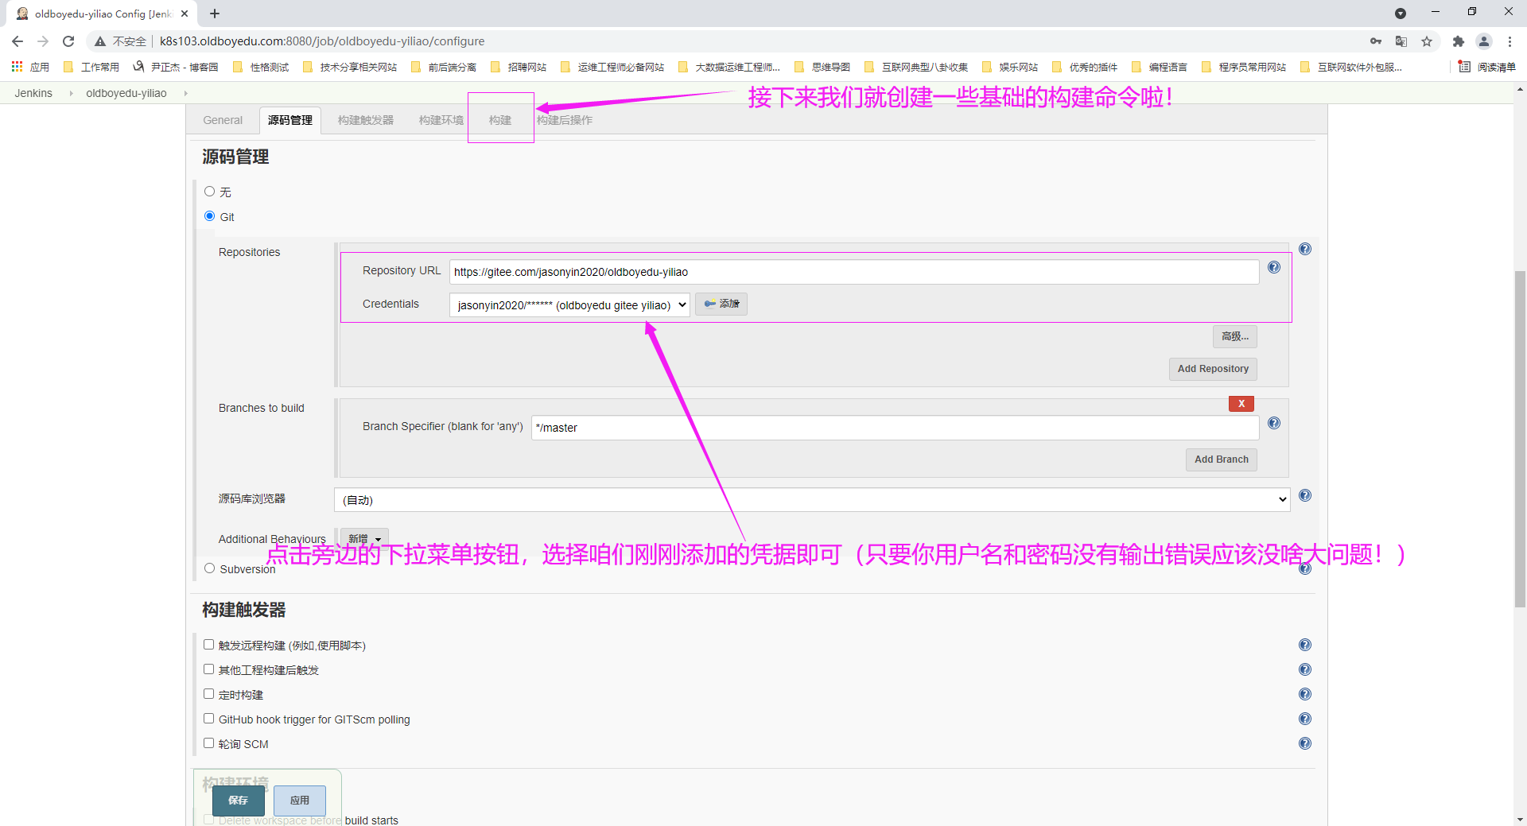The height and width of the screenshot is (826, 1527).
Task: Delete branch with red X button
Action: point(1241,404)
